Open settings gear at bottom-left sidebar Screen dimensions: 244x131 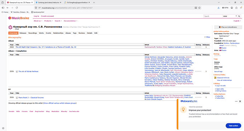tap(3, 128)
